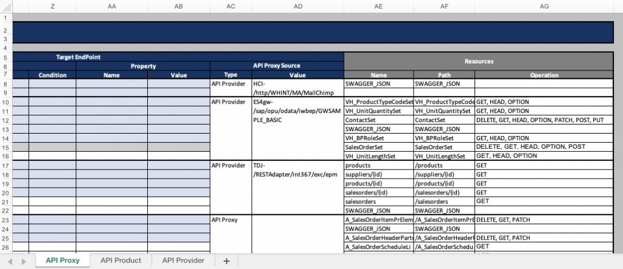This screenshot has width=623, height=269.
Task: Select column AD header
Action: coord(298,6)
